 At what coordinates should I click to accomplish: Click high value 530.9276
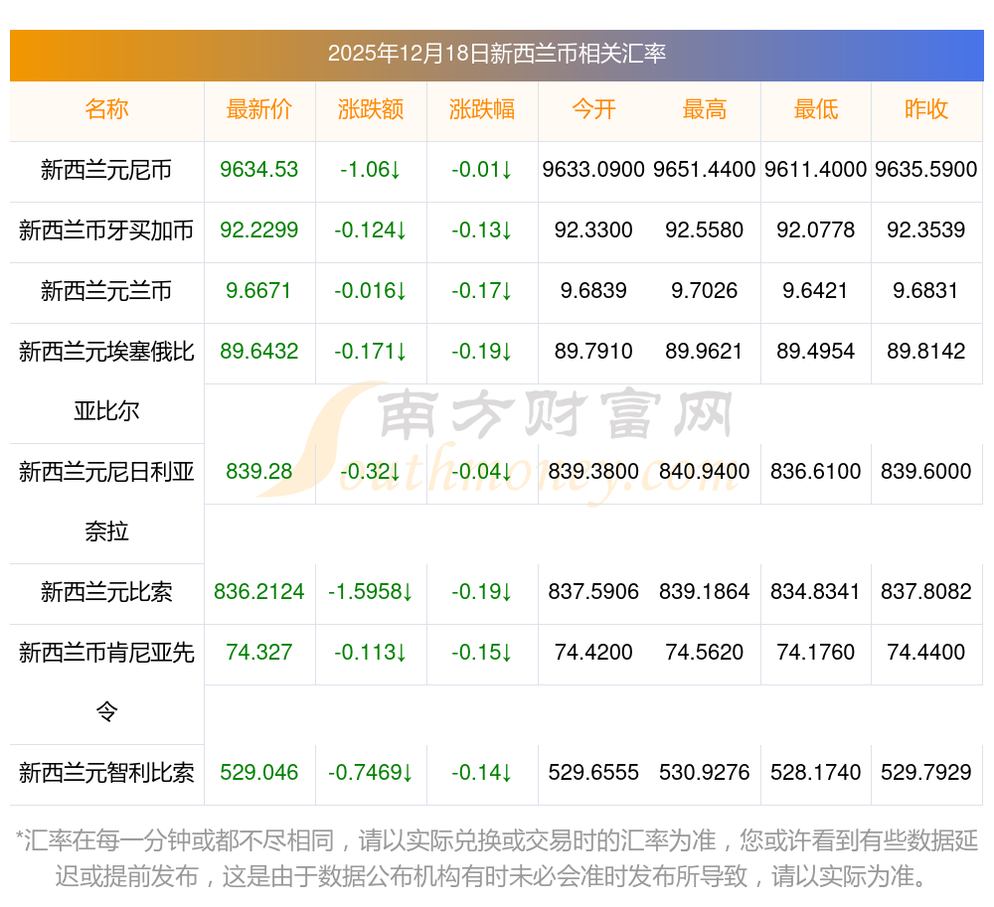705,772
